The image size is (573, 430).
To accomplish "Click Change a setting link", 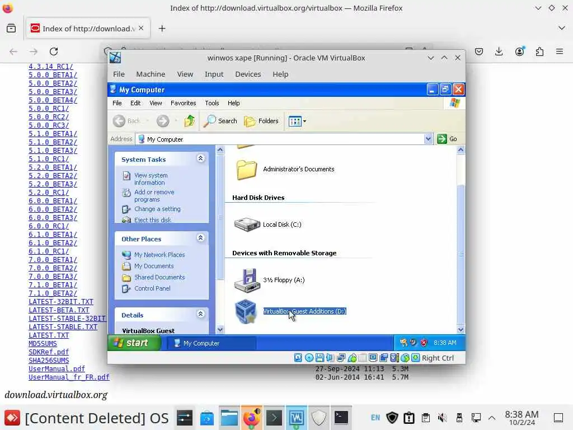I will [157, 209].
